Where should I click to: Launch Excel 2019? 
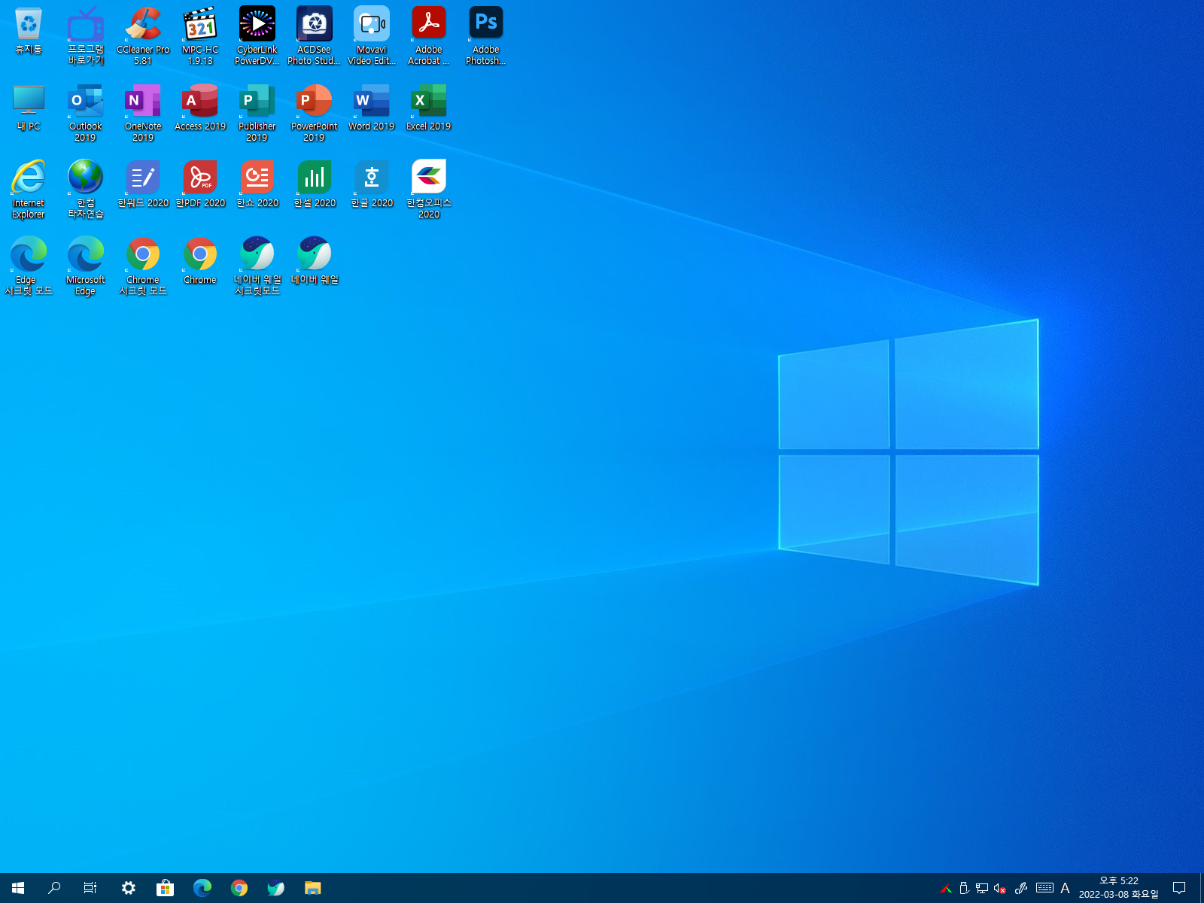429,108
